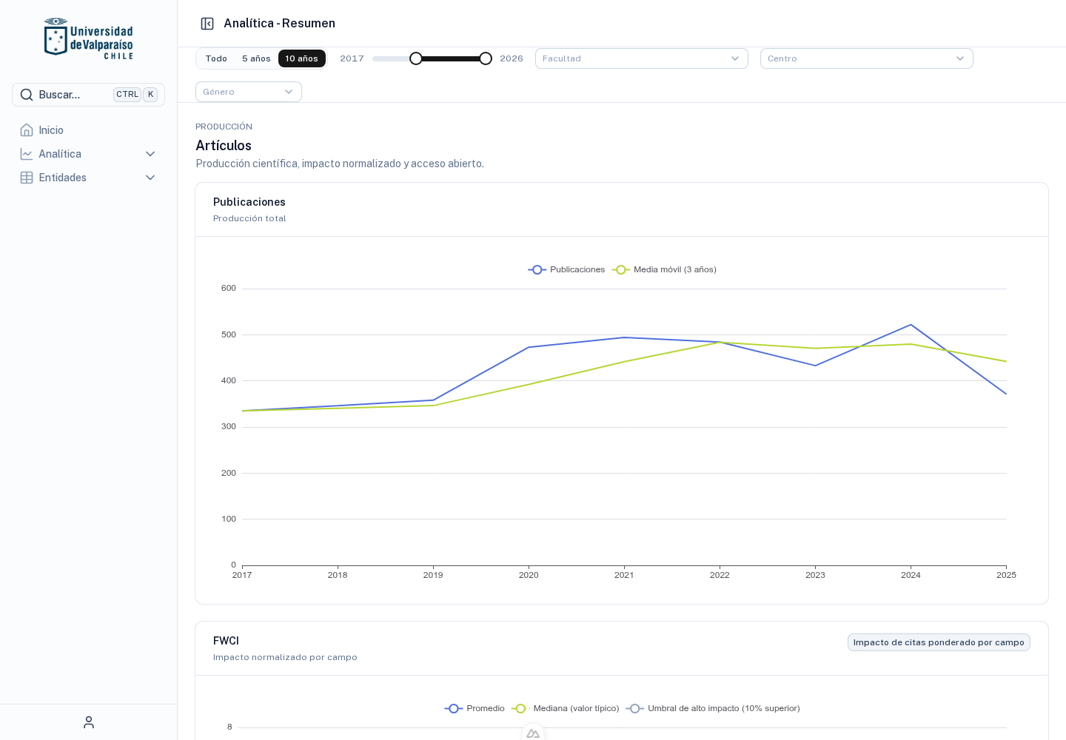Viewport: 1066px width, 740px height.
Task: Open the user profile icon
Action: pos(89,722)
